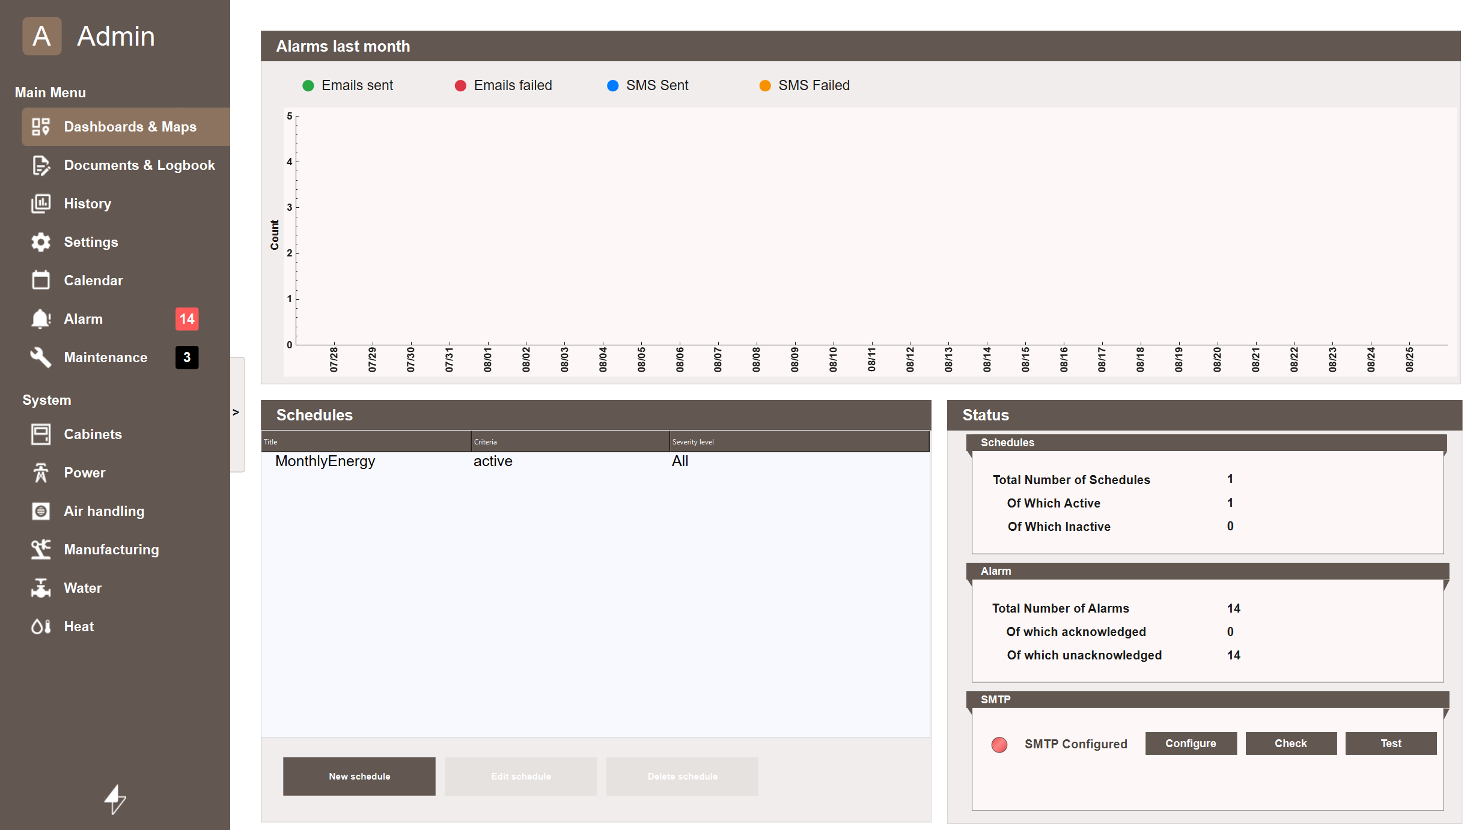The width and height of the screenshot is (1476, 830).
Task: Click the Manufacturing robot arm icon
Action: [41, 550]
